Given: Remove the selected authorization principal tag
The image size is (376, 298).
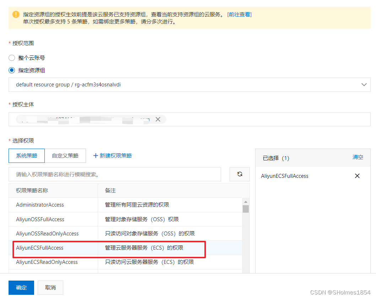Looking at the screenshot, I should coord(158,119).
